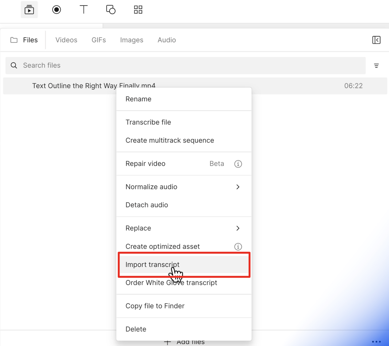Select the Text tool icon
This screenshot has width=389, height=346.
[84, 10]
